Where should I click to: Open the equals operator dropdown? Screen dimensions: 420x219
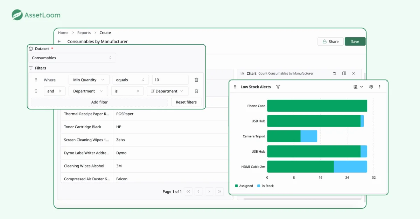tap(130, 80)
